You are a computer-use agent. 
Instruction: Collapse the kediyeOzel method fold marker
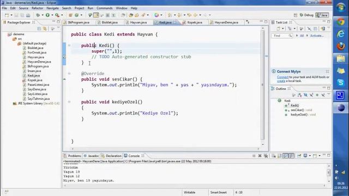point(69,102)
